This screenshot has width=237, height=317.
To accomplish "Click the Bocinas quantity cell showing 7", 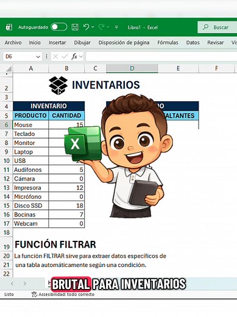I will tap(66, 215).
